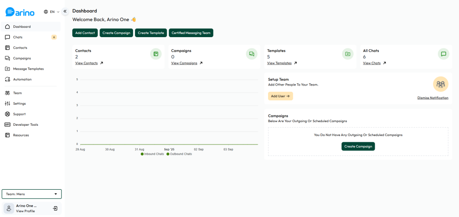Click the contacts icon in Contacts card
This screenshot has height=217, width=459.
[156, 54]
